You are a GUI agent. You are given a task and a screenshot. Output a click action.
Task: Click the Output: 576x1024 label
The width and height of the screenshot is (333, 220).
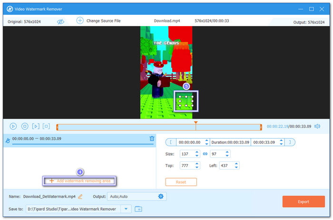309,22
